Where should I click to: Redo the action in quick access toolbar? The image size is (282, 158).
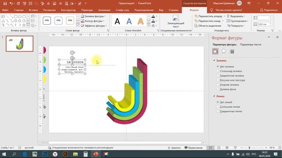[x=18, y=4]
